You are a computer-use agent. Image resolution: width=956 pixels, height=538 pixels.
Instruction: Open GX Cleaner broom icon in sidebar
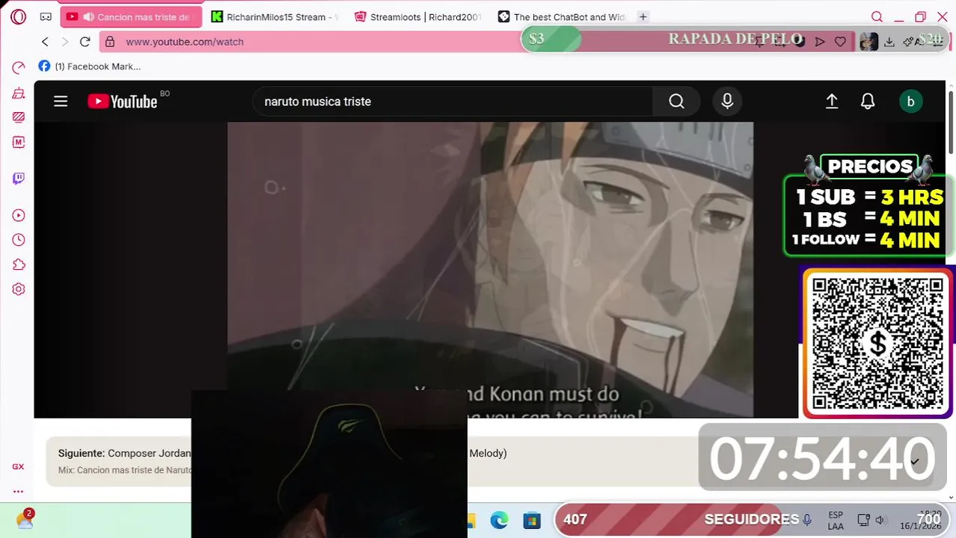click(x=19, y=93)
